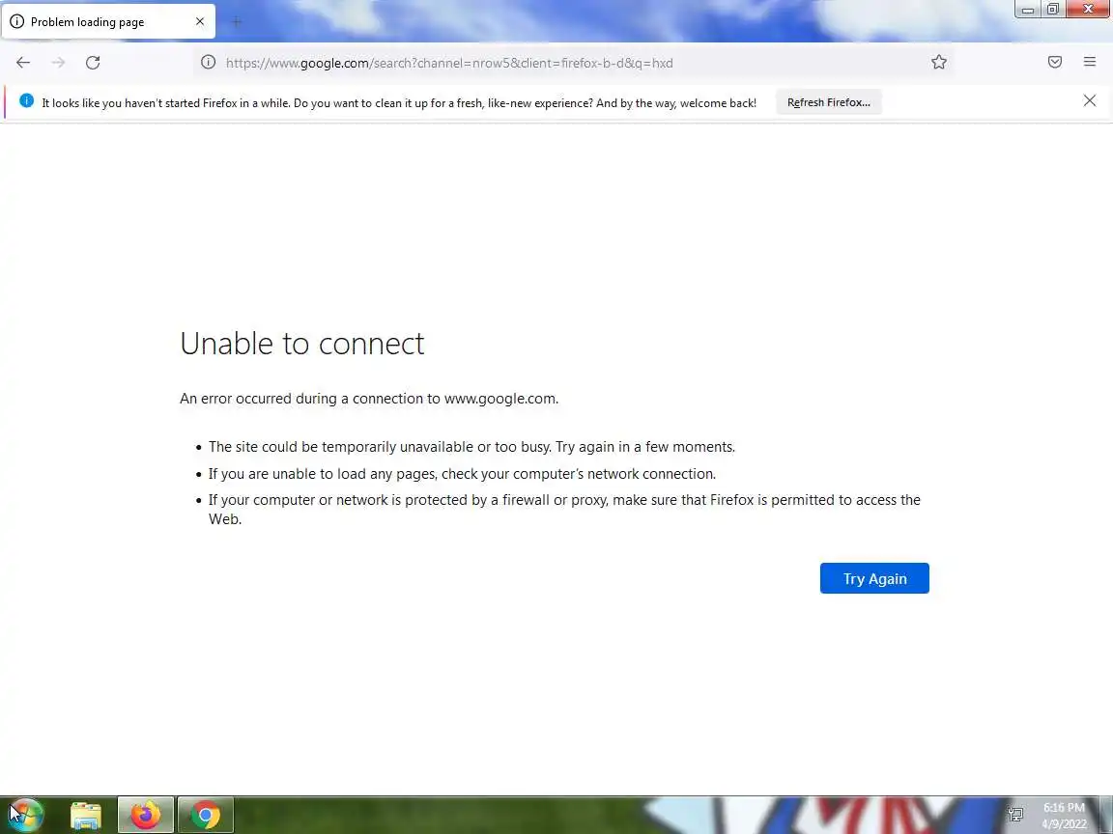Click the Refresh Firefox button
Image resolution: width=1113 pixels, height=834 pixels.
[829, 102]
